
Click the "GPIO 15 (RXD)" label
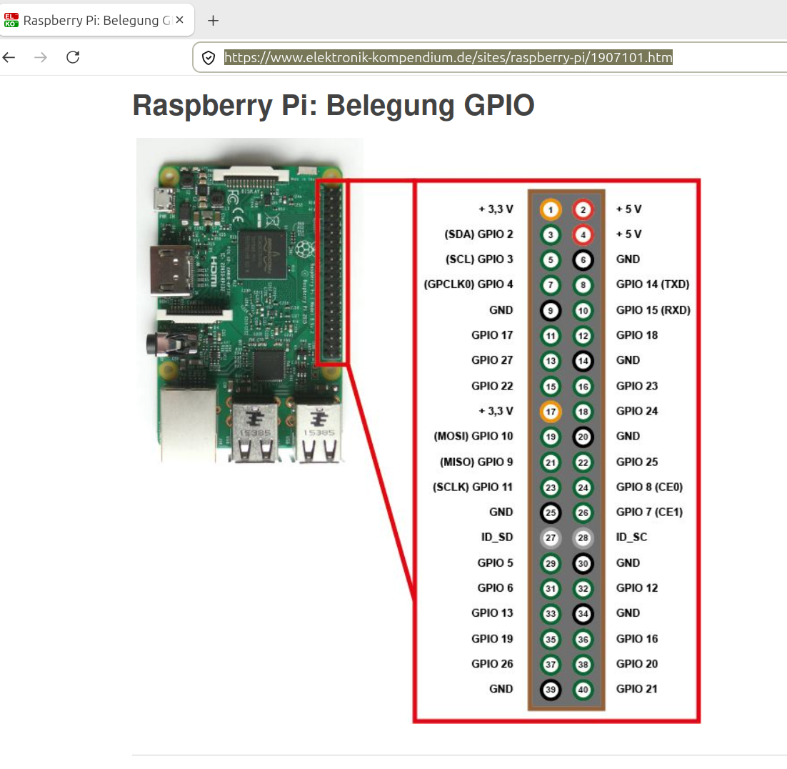click(653, 310)
